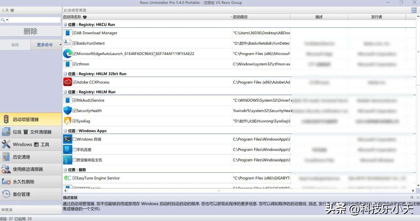The image size is (420, 221).
Task: Enable the 手机连接 startup item
Action: (x=75, y=150)
